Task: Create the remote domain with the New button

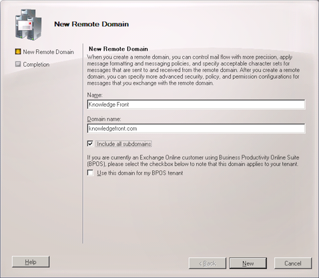Action: click(x=248, y=263)
